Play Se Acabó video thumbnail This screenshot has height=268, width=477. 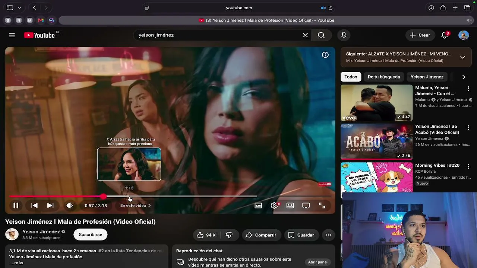pos(376,141)
